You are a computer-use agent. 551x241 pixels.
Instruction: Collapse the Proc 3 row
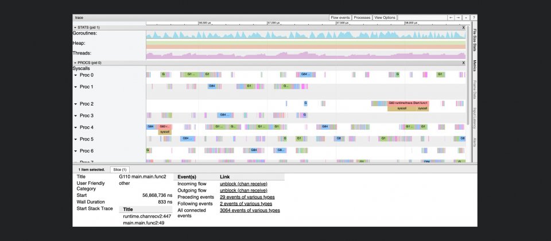click(76, 115)
